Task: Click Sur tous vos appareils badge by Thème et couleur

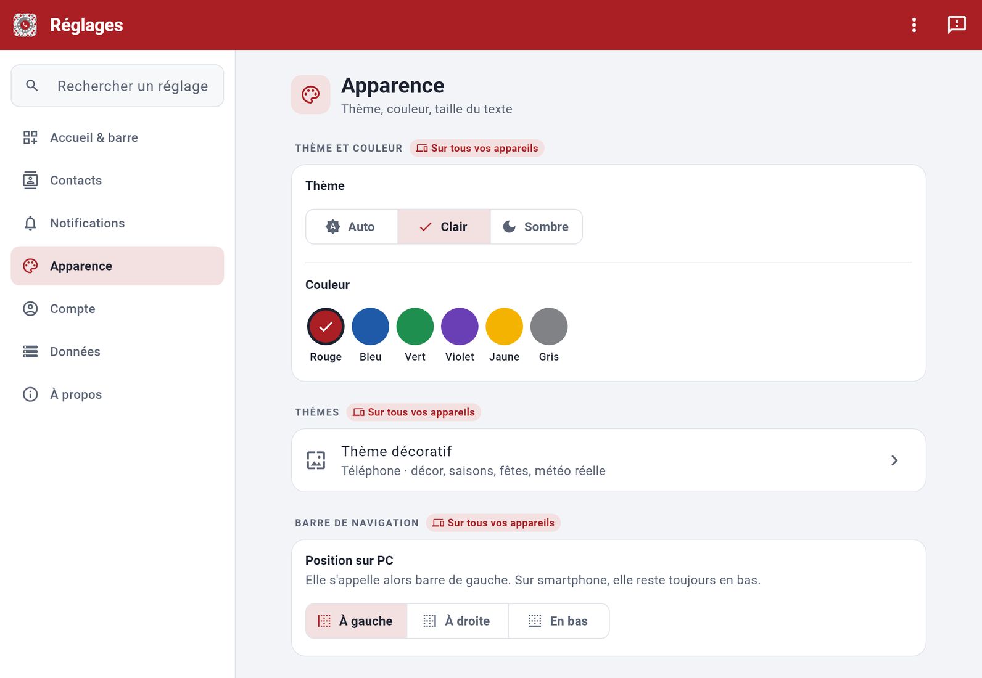Action: coord(477,148)
